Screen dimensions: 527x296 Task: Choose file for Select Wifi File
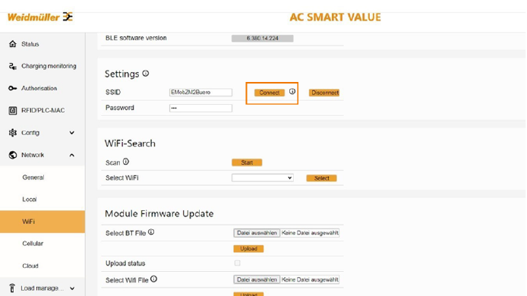coord(257,279)
